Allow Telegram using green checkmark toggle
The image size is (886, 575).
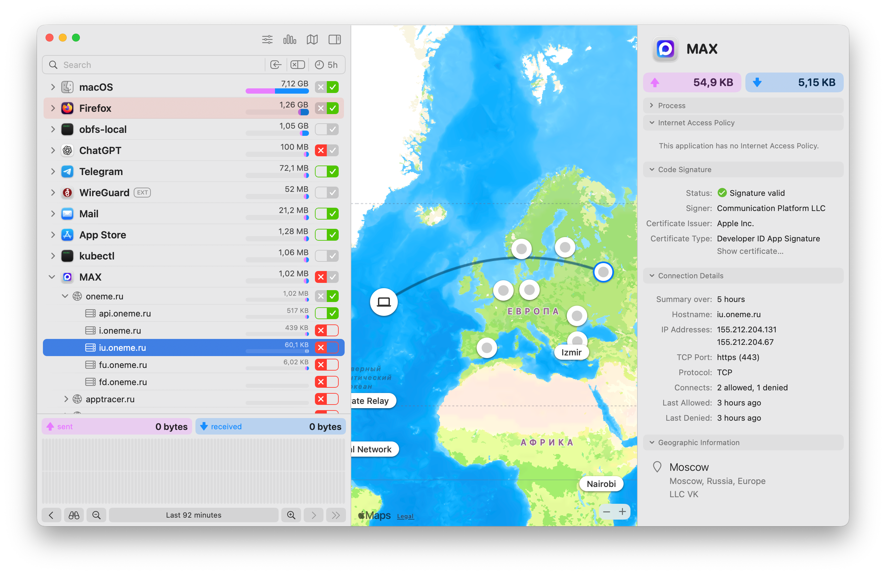point(333,172)
